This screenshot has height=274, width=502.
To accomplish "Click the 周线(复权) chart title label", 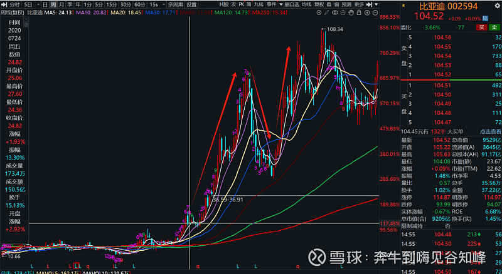I will point(12,13).
